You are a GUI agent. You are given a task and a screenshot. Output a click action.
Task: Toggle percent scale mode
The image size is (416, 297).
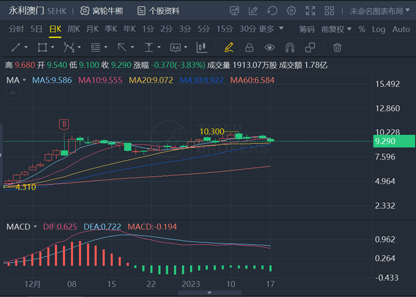362,29
